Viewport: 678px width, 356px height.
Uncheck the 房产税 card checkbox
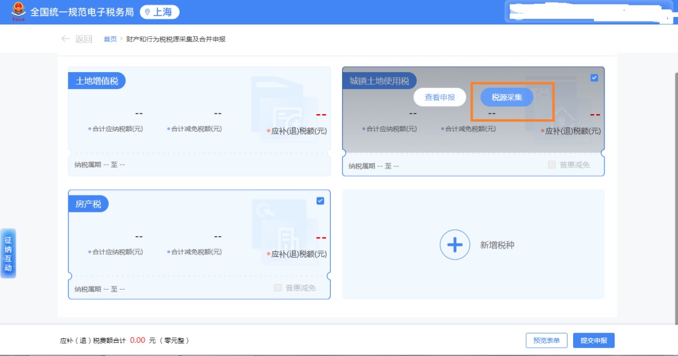pos(320,201)
